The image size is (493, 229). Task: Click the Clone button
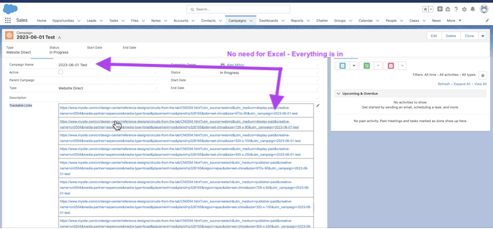coord(470,36)
